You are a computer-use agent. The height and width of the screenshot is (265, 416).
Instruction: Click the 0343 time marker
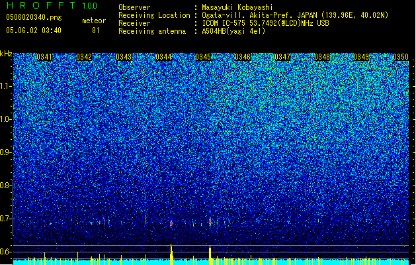[124, 57]
